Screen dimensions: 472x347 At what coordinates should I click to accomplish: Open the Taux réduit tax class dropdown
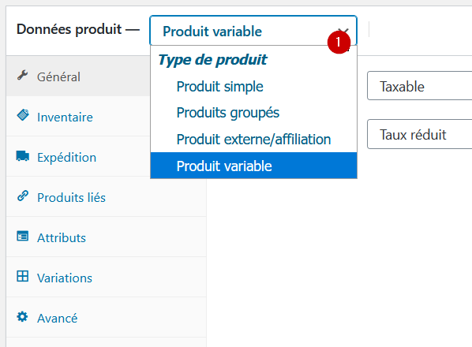pyautogui.click(x=420, y=134)
